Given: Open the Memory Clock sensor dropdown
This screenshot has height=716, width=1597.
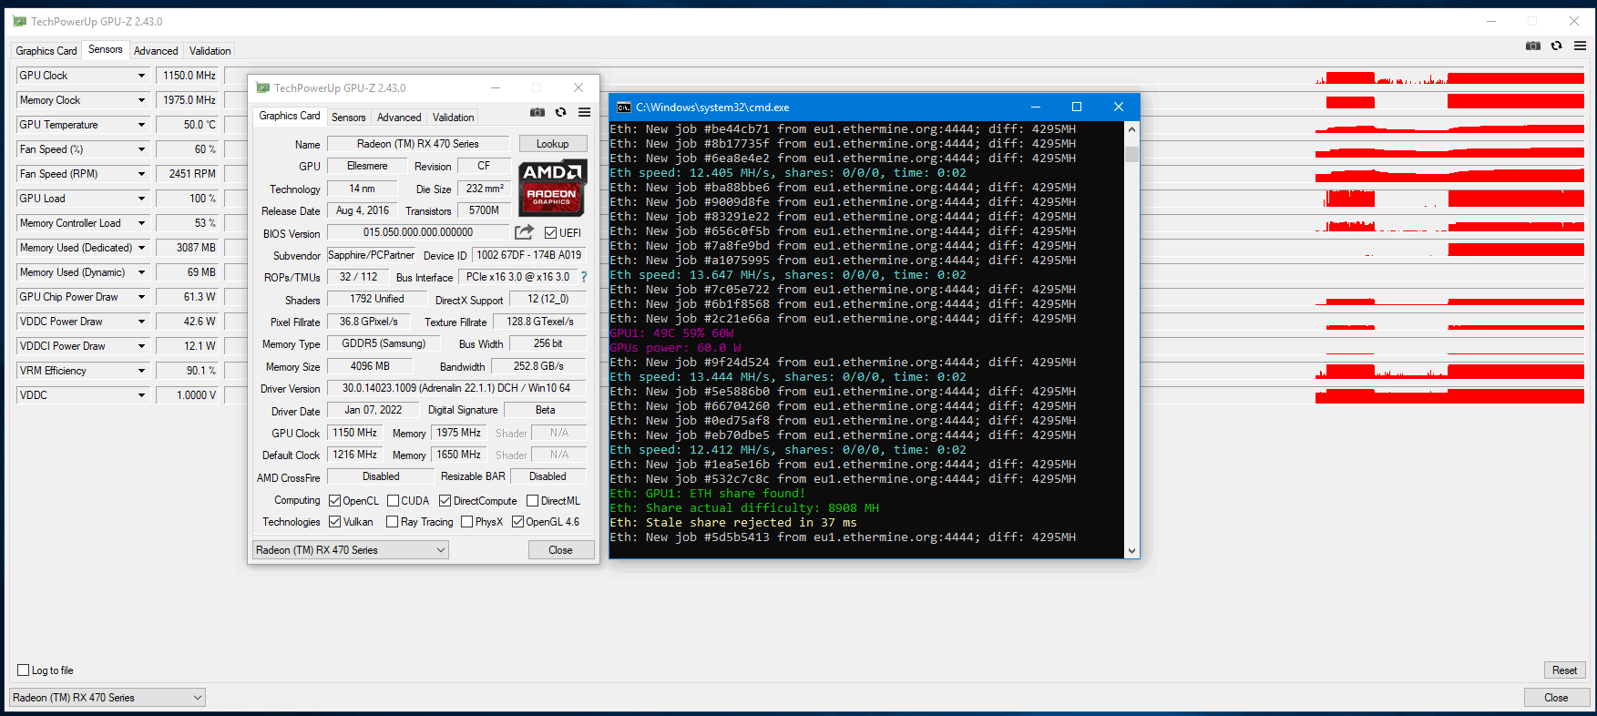Looking at the screenshot, I should coord(141,100).
